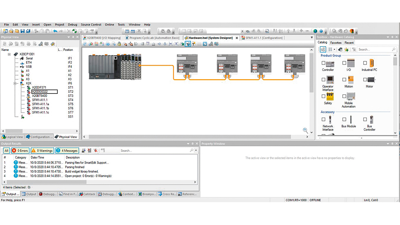Image resolution: width=400 pixels, height=225 pixels.
Task: Collapse the X2X tree node
Action: [15, 83]
